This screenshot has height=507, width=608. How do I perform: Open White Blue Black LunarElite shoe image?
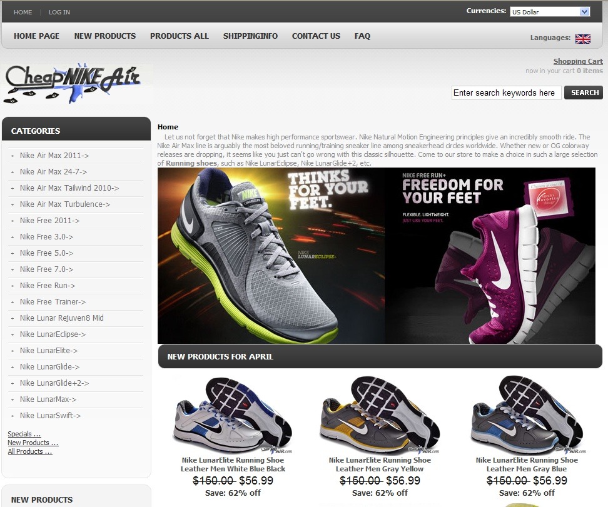pos(233,414)
